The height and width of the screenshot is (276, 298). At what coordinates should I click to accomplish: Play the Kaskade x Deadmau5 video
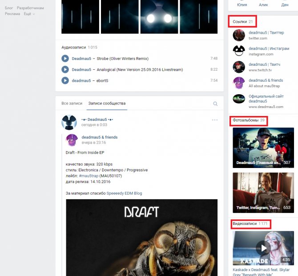(x=263, y=248)
